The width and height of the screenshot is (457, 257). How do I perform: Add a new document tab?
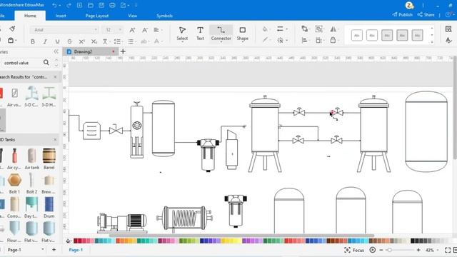(123, 51)
